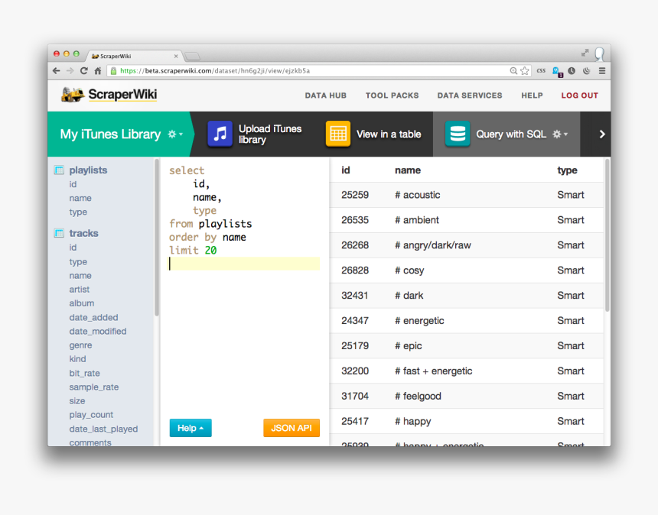The width and height of the screenshot is (658, 515).
Task: Click the My iTunes Library title
Action: pos(110,134)
